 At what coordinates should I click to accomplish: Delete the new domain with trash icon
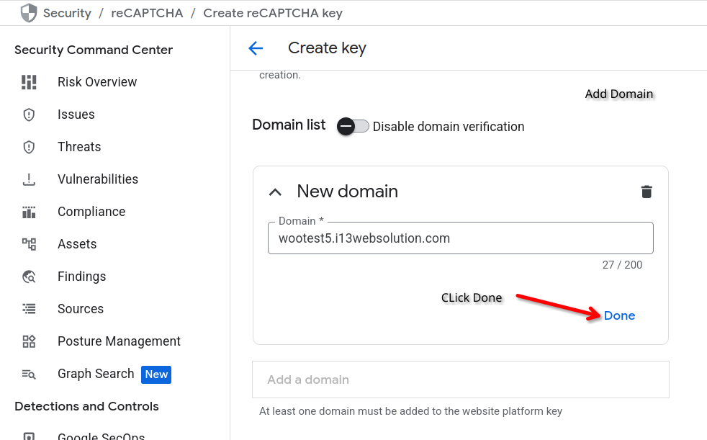647,192
